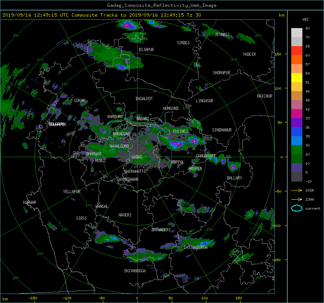324x303 pixels.
Task: Click the SHIVAMOGGA city label
Action: coord(135,271)
